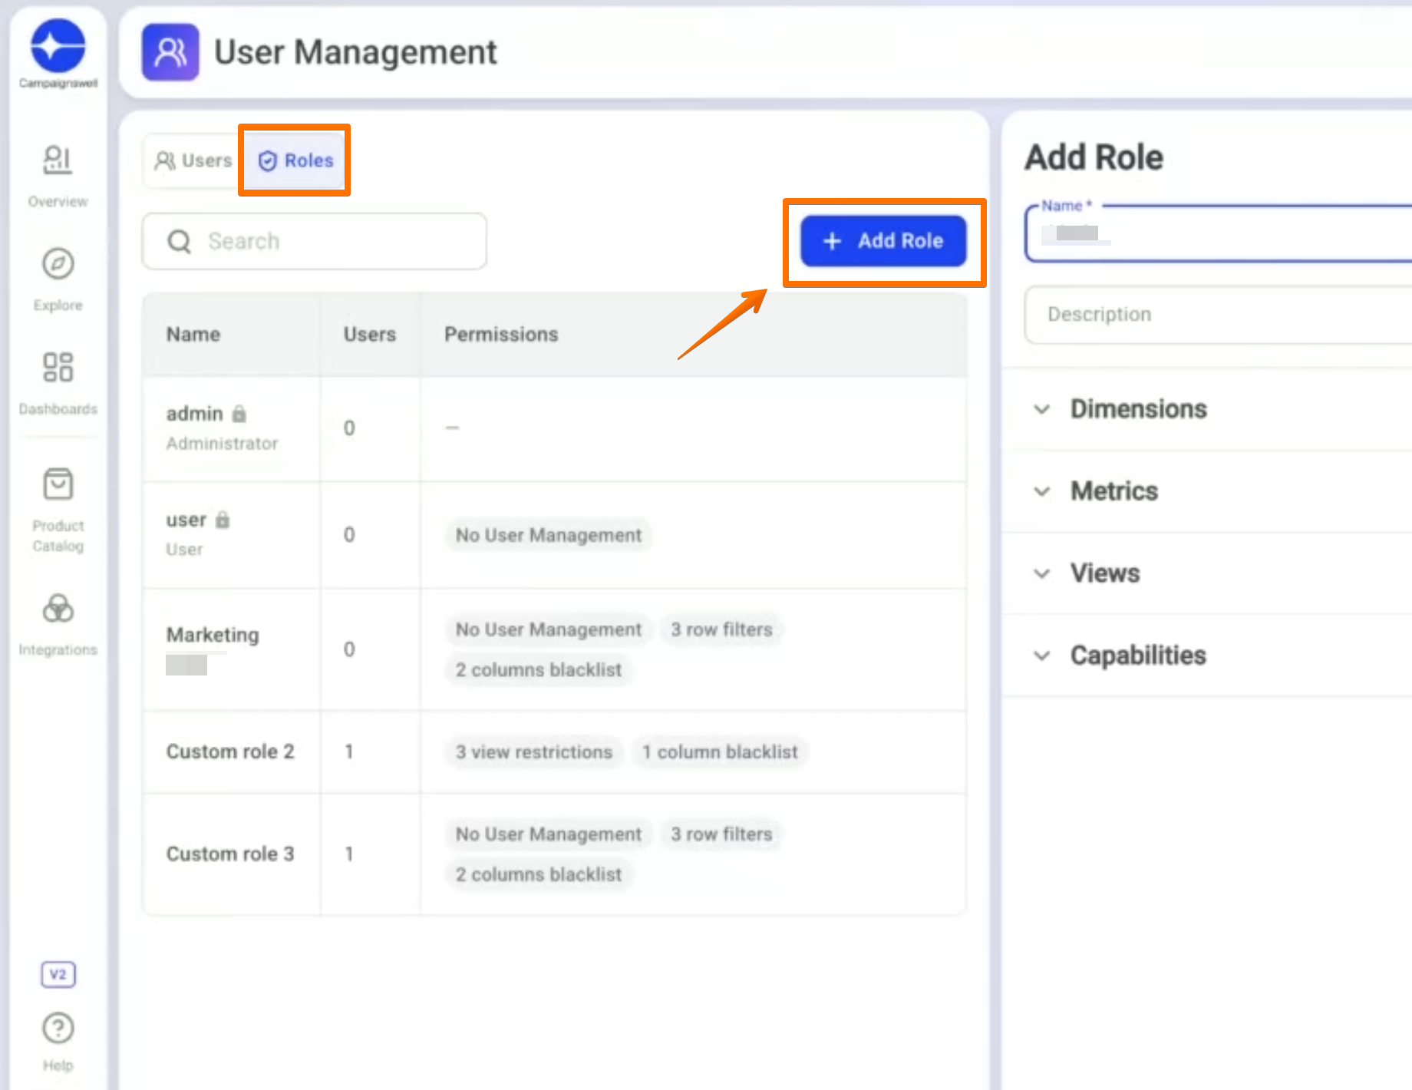
Task: Click the User Management header icon
Action: [170, 52]
